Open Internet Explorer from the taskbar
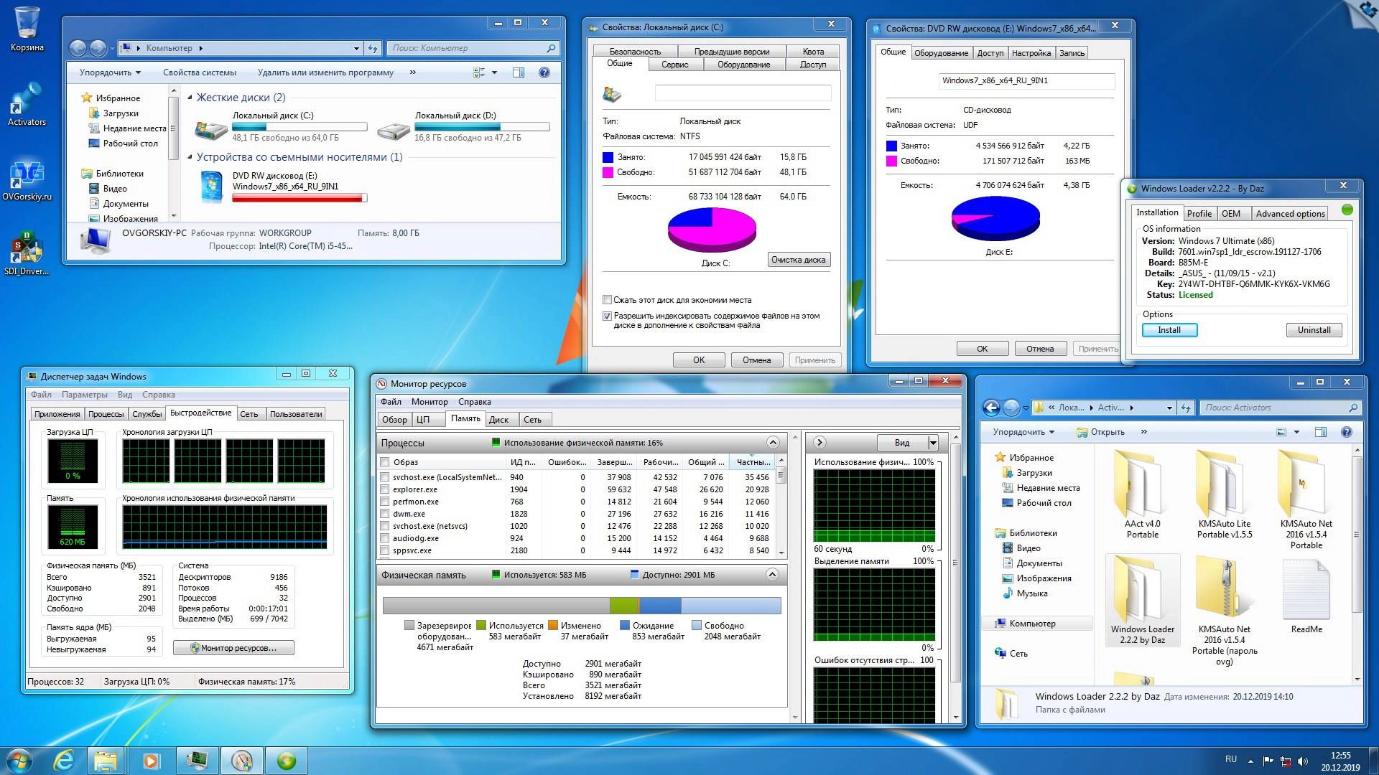1379x775 pixels. [63, 759]
